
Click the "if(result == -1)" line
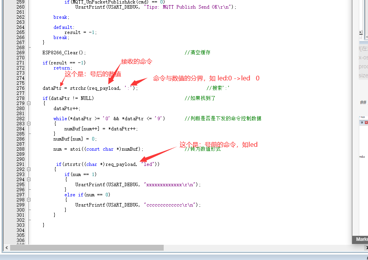pyautogui.click(x=64, y=63)
